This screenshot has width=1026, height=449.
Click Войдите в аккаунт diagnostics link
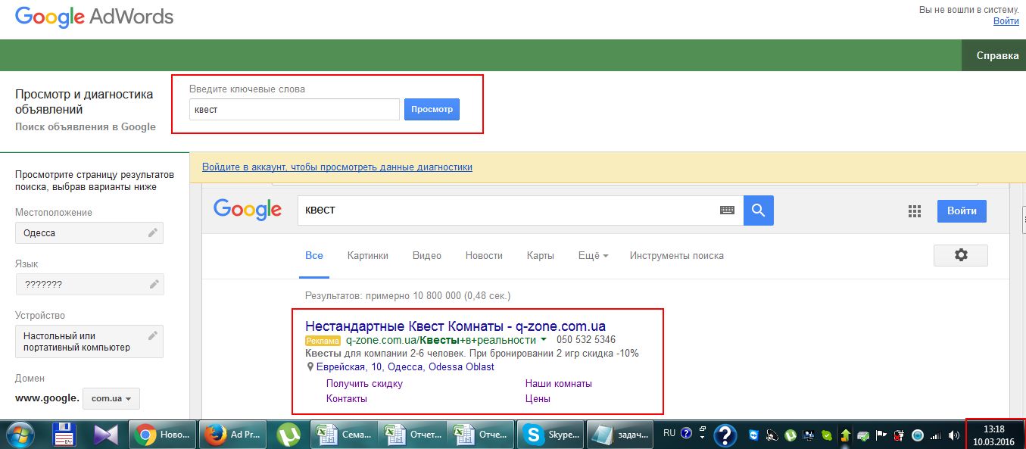pyautogui.click(x=337, y=167)
